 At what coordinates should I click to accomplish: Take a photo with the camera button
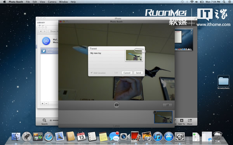(116, 105)
